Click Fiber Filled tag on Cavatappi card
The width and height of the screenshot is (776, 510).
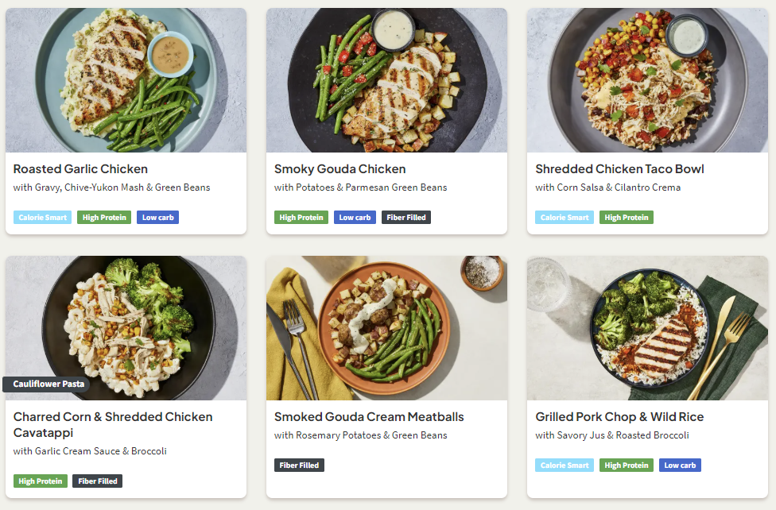pyautogui.click(x=97, y=481)
